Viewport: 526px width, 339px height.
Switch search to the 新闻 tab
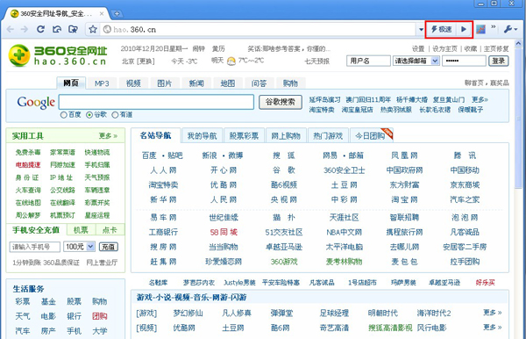195,83
